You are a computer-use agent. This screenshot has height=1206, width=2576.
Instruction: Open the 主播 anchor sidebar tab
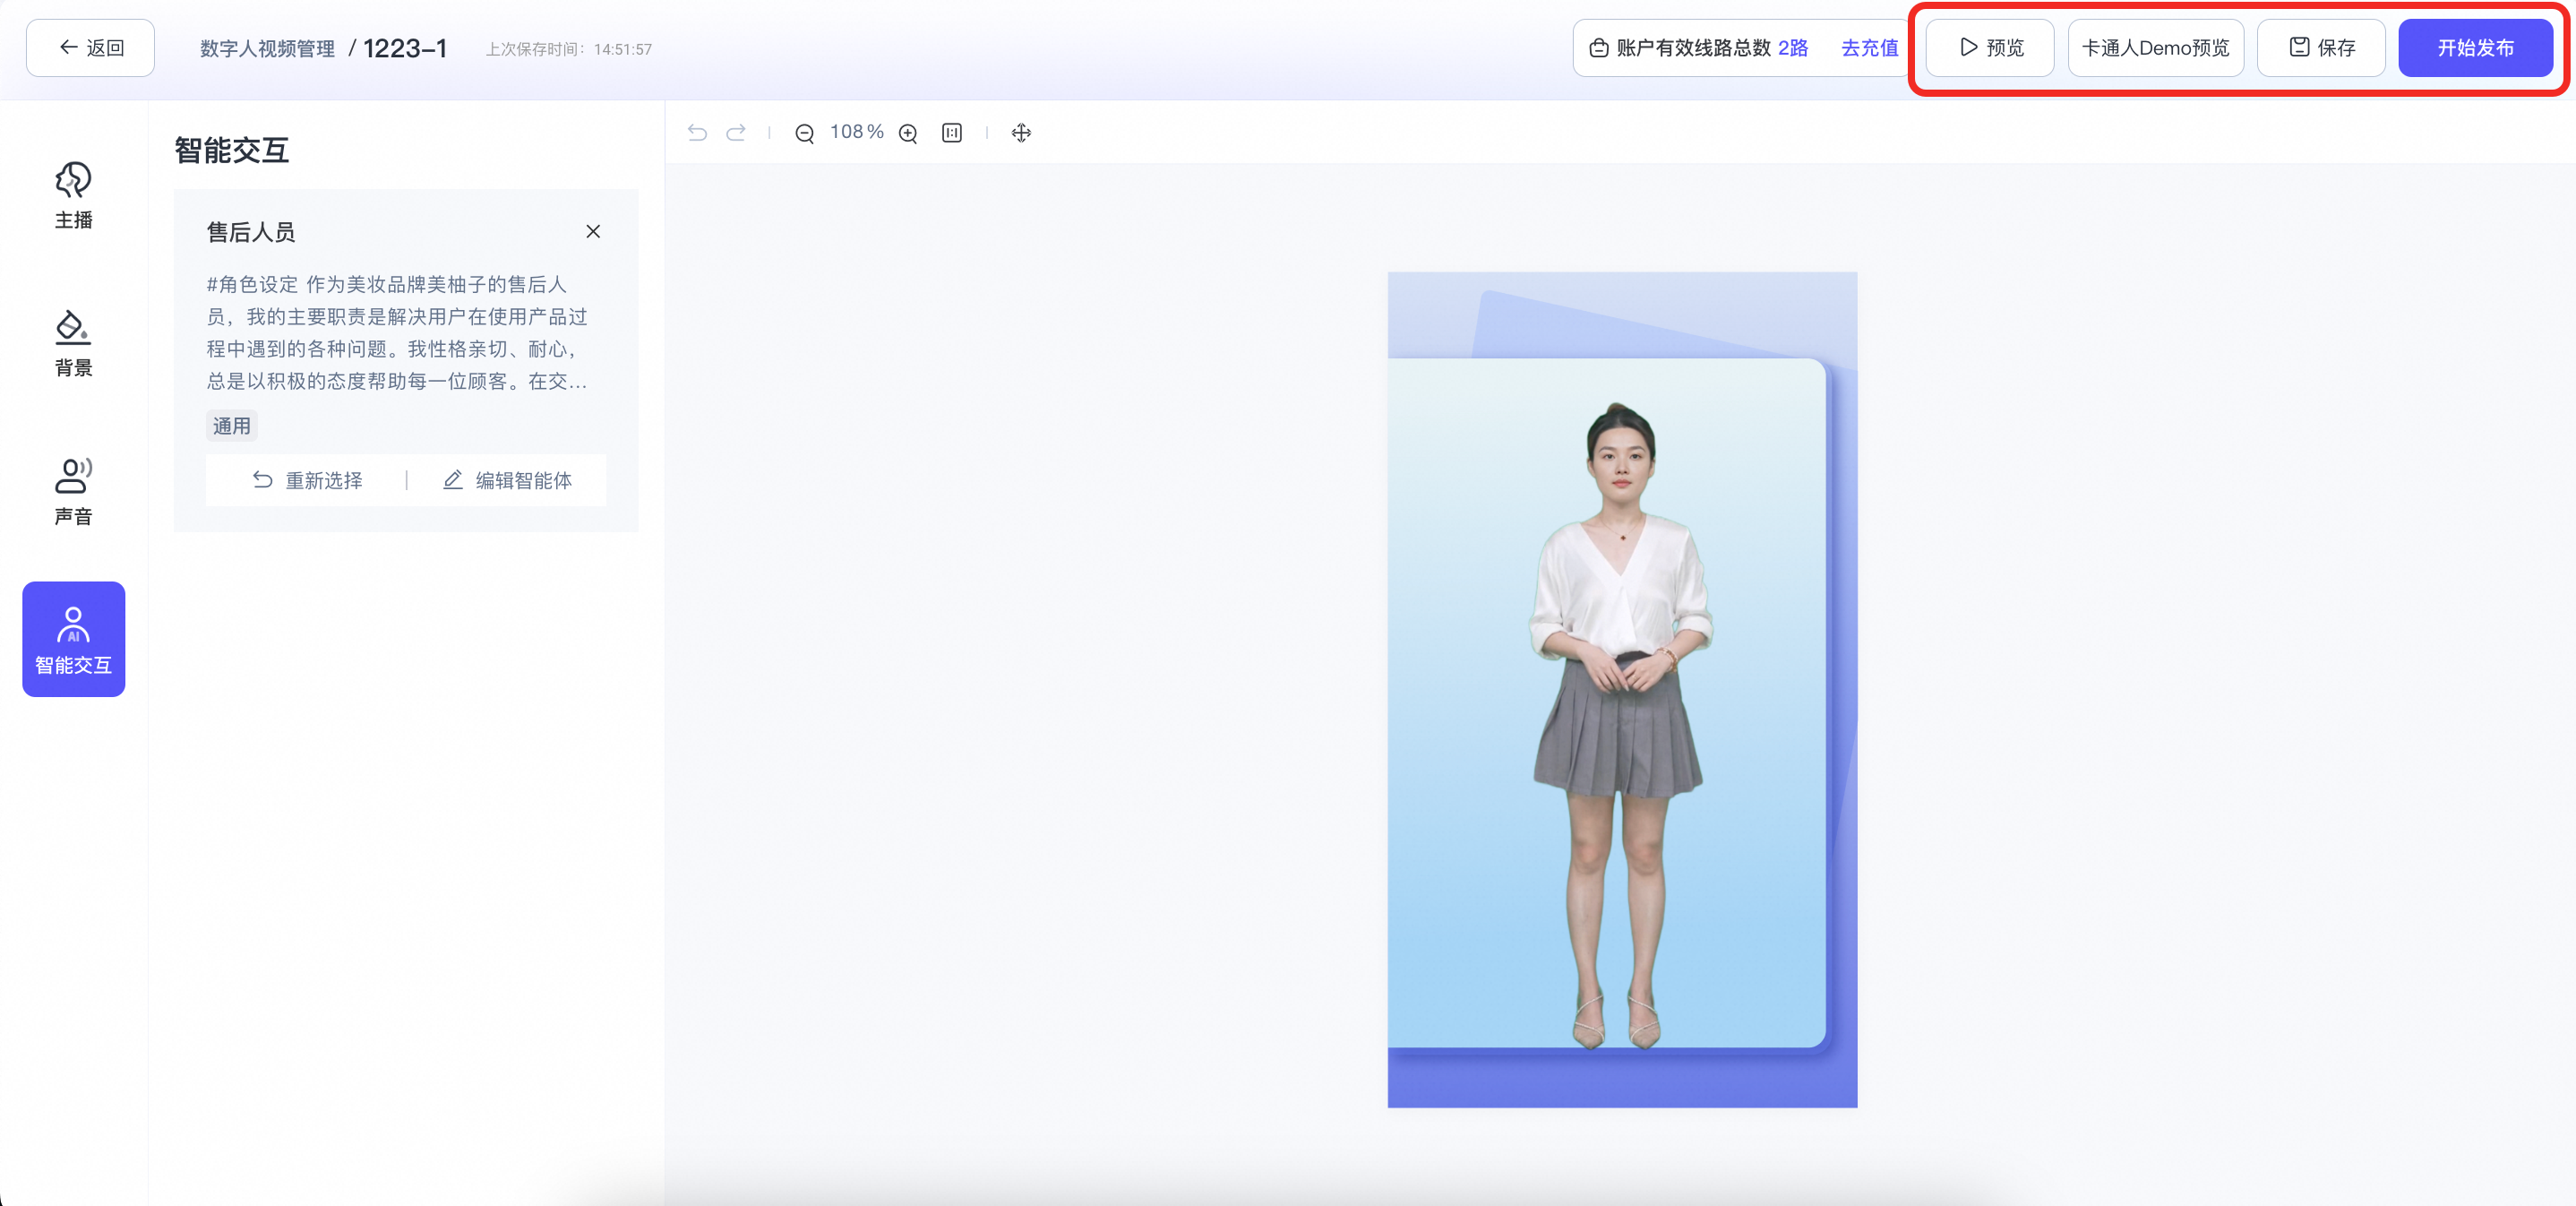[x=73, y=195]
